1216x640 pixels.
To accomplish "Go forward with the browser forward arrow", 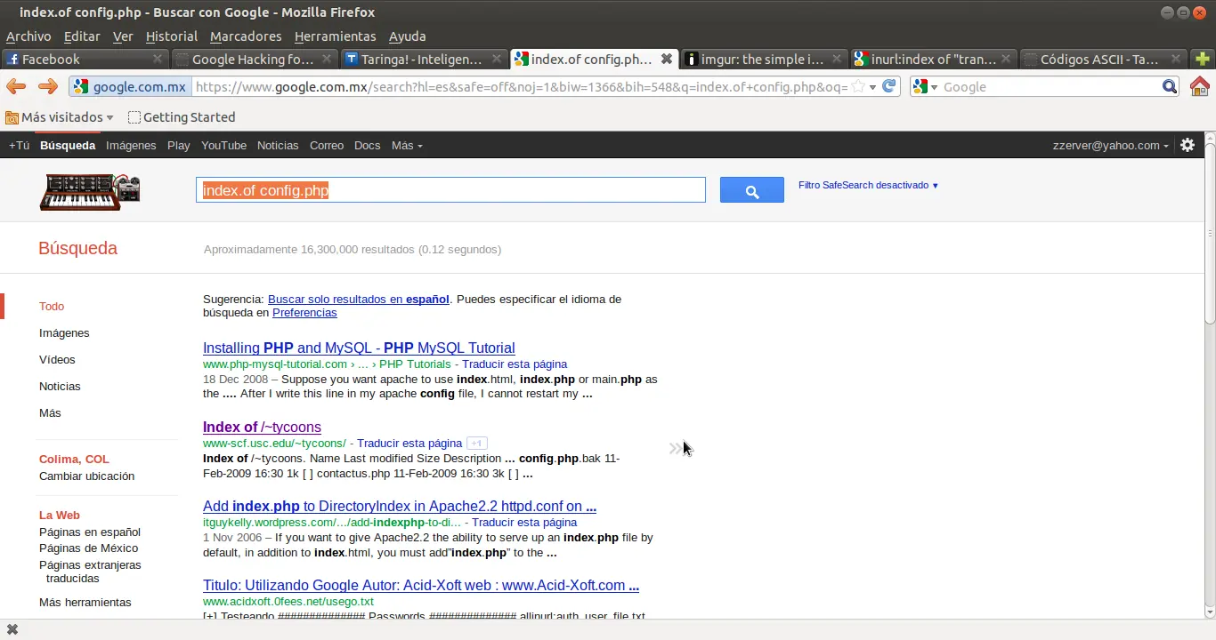I will 48,86.
